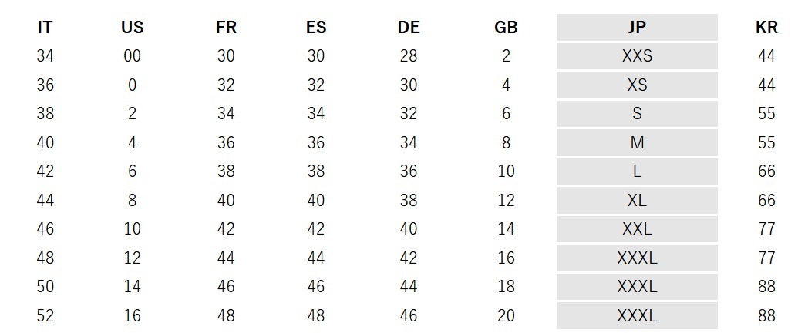798x333 pixels.
Task: Select the XXL size cell
Action: coord(637,229)
